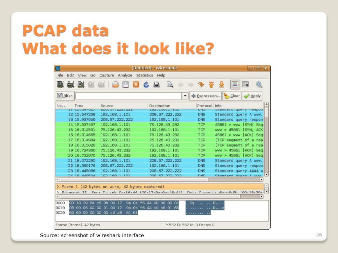Open a capture file folder icon
338x253 pixels.
click(x=115, y=85)
